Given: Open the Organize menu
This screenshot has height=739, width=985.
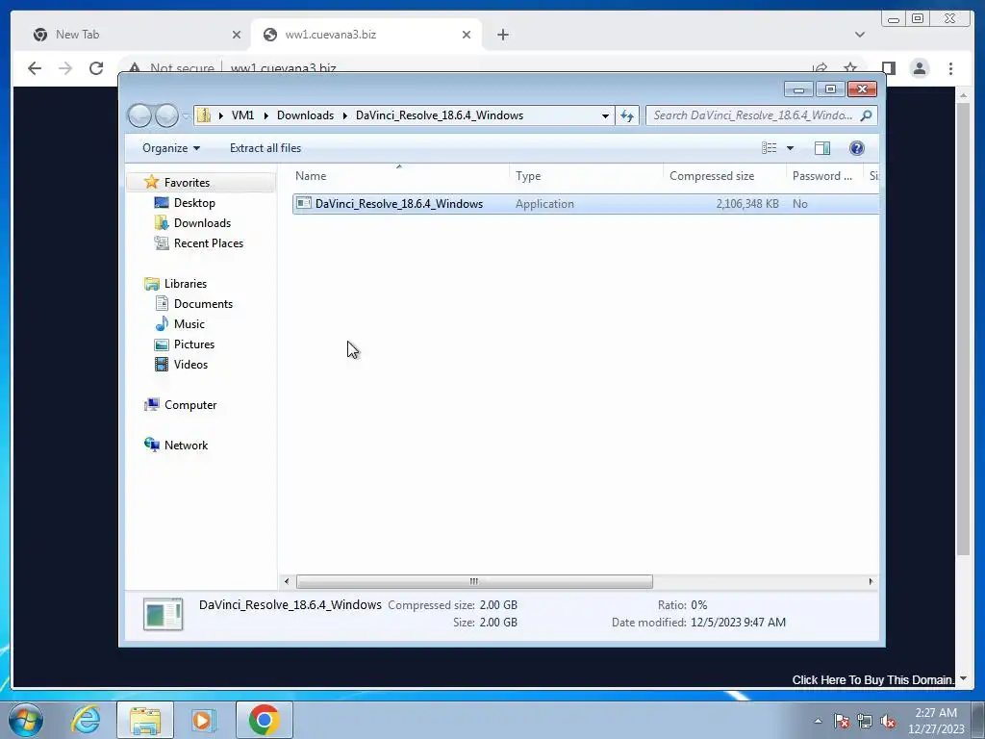Looking at the screenshot, I should pos(171,148).
